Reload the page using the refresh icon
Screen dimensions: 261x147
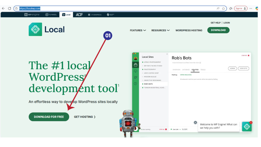tap(9, 8)
